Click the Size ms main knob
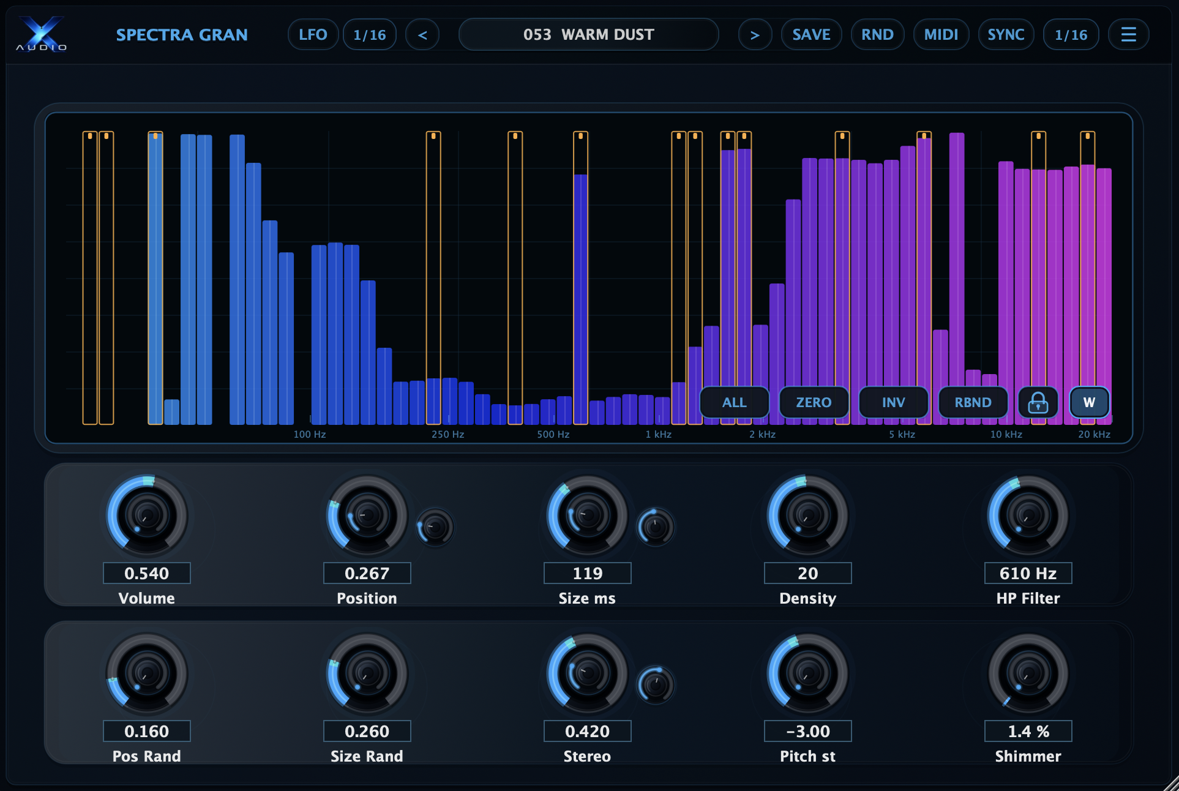The height and width of the screenshot is (791, 1179). tap(588, 515)
